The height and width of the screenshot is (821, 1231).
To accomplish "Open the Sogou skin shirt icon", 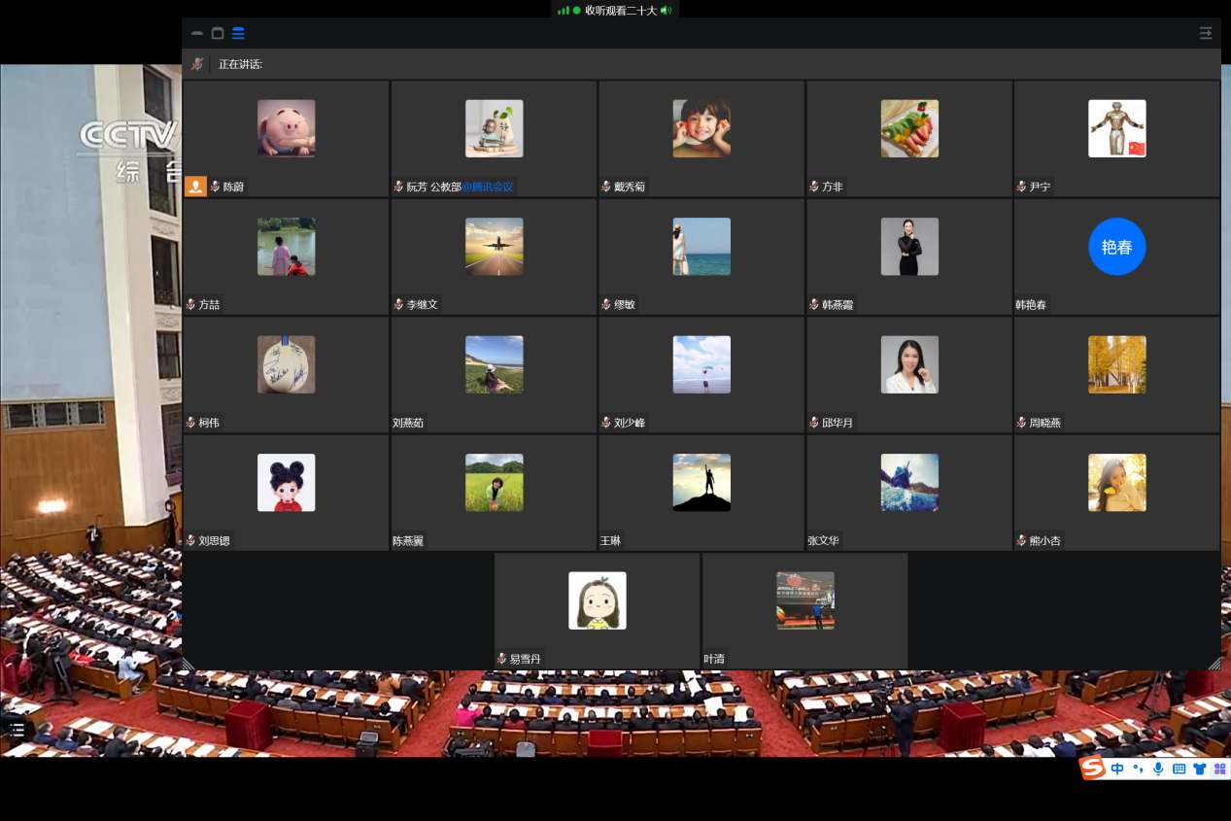I will [1199, 769].
